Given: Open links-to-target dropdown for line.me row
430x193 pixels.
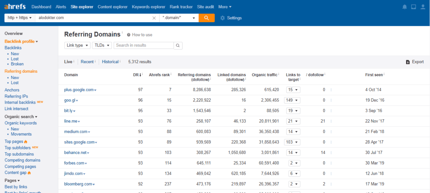Looking at the screenshot, I should coord(294,121).
